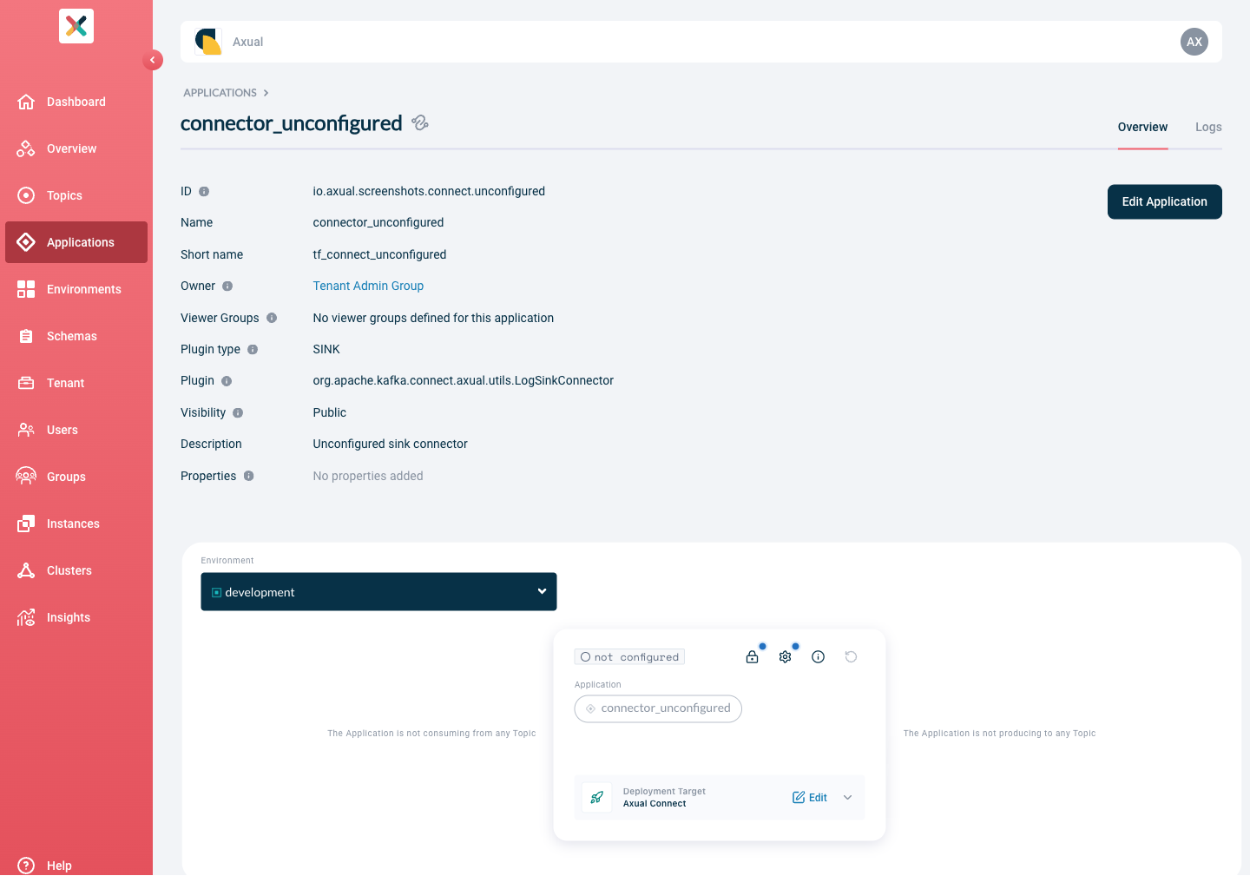
Task: Open the gear configuration icon in the card
Action: pos(785,657)
